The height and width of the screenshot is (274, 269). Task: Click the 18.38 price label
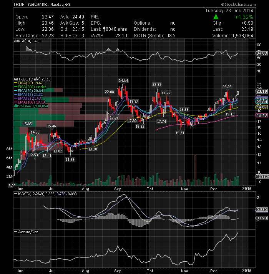(x=184, y=110)
